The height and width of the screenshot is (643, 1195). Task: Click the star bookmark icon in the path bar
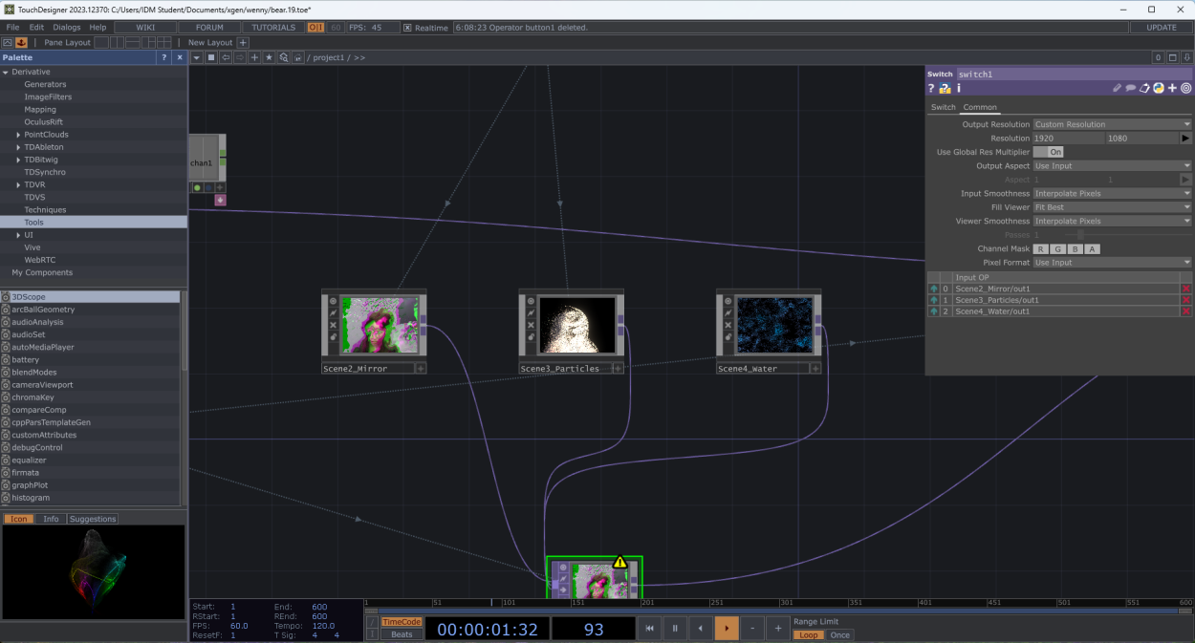[269, 57]
